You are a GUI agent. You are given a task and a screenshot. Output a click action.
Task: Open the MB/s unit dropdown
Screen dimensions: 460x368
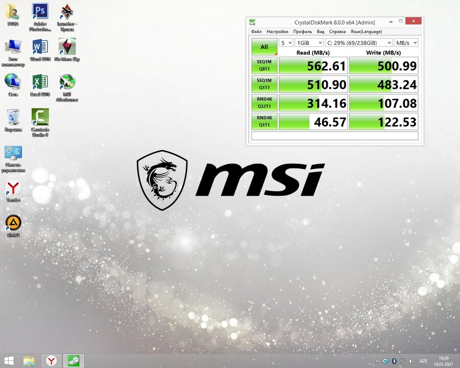coord(406,43)
